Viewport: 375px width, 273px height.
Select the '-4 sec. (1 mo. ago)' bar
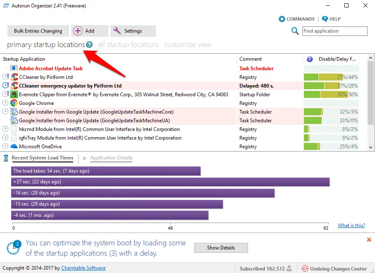tap(110, 215)
